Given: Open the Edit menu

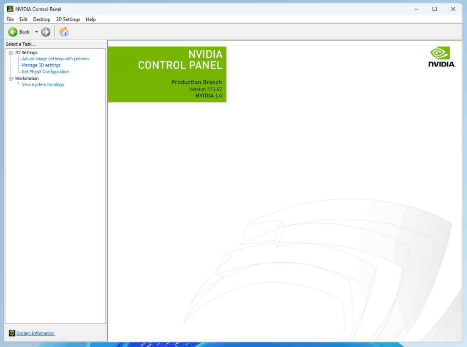Looking at the screenshot, I should tap(23, 19).
